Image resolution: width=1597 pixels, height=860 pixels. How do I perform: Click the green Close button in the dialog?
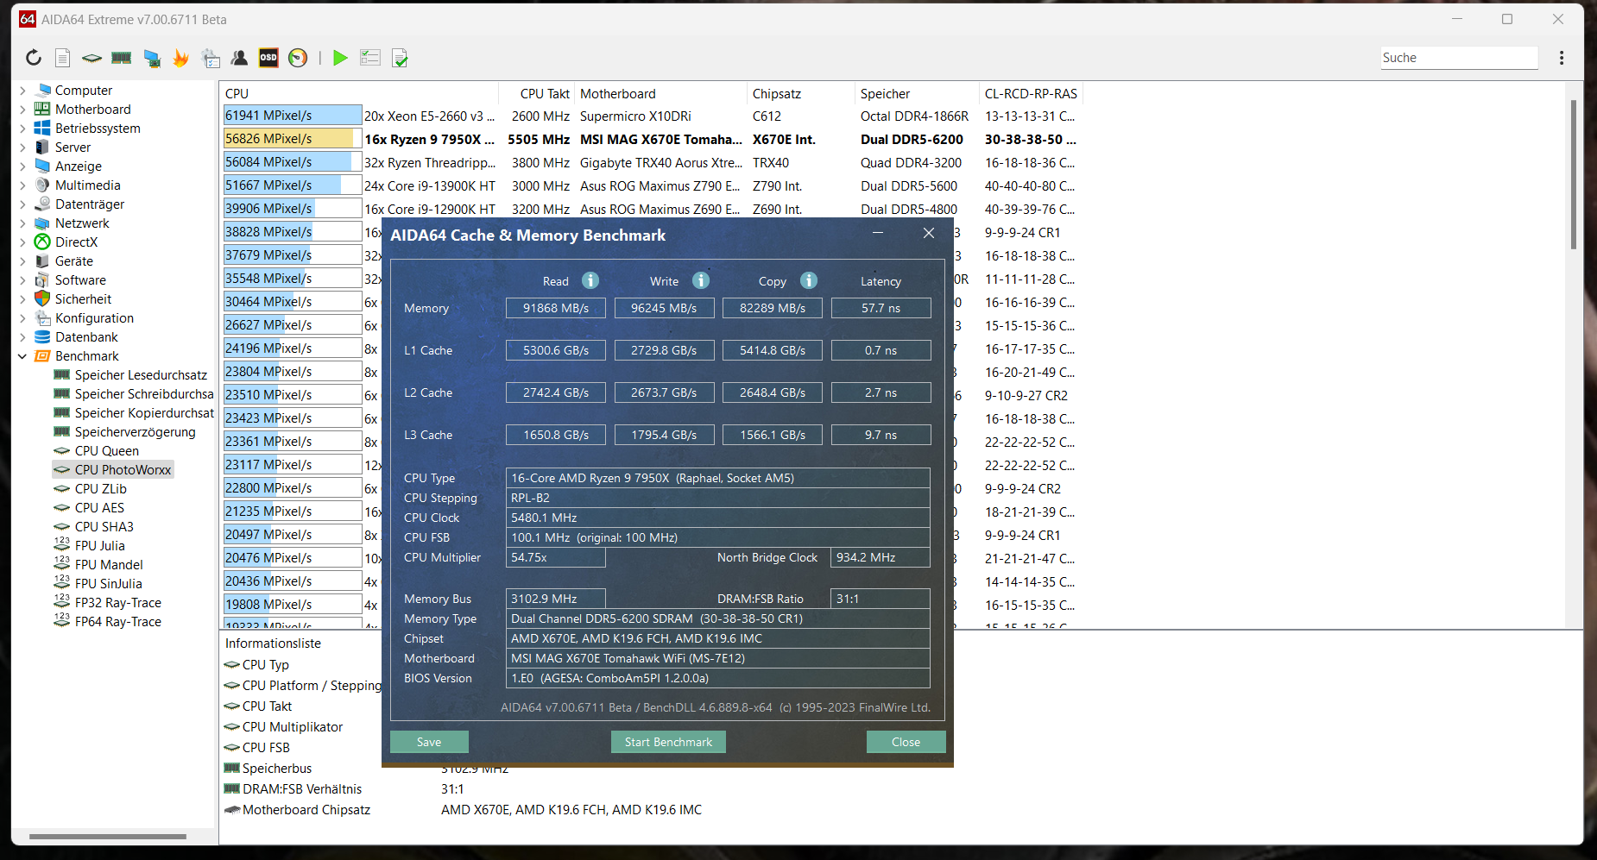click(906, 742)
